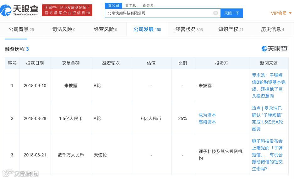This screenshot has height=179, width=294.
Task: Open the 经营状况 tab
Action: [x=189, y=29]
